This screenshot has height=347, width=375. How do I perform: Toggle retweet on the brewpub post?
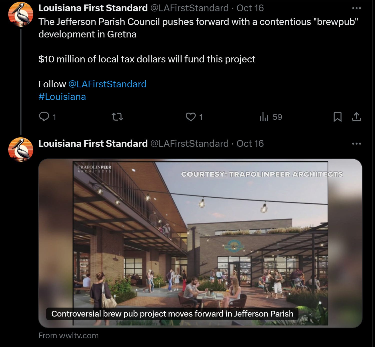click(117, 117)
